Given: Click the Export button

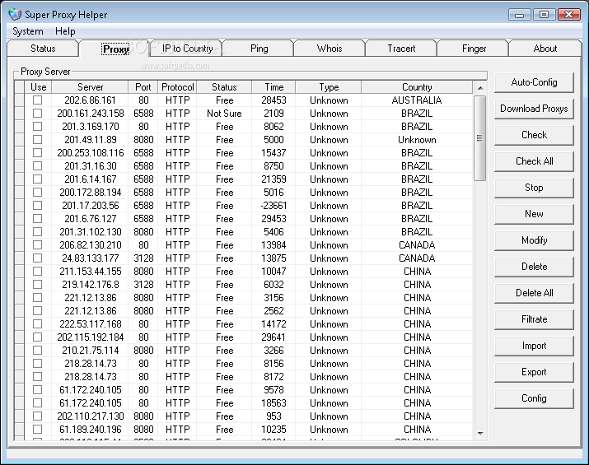Looking at the screenshot, I should point(534,372).
